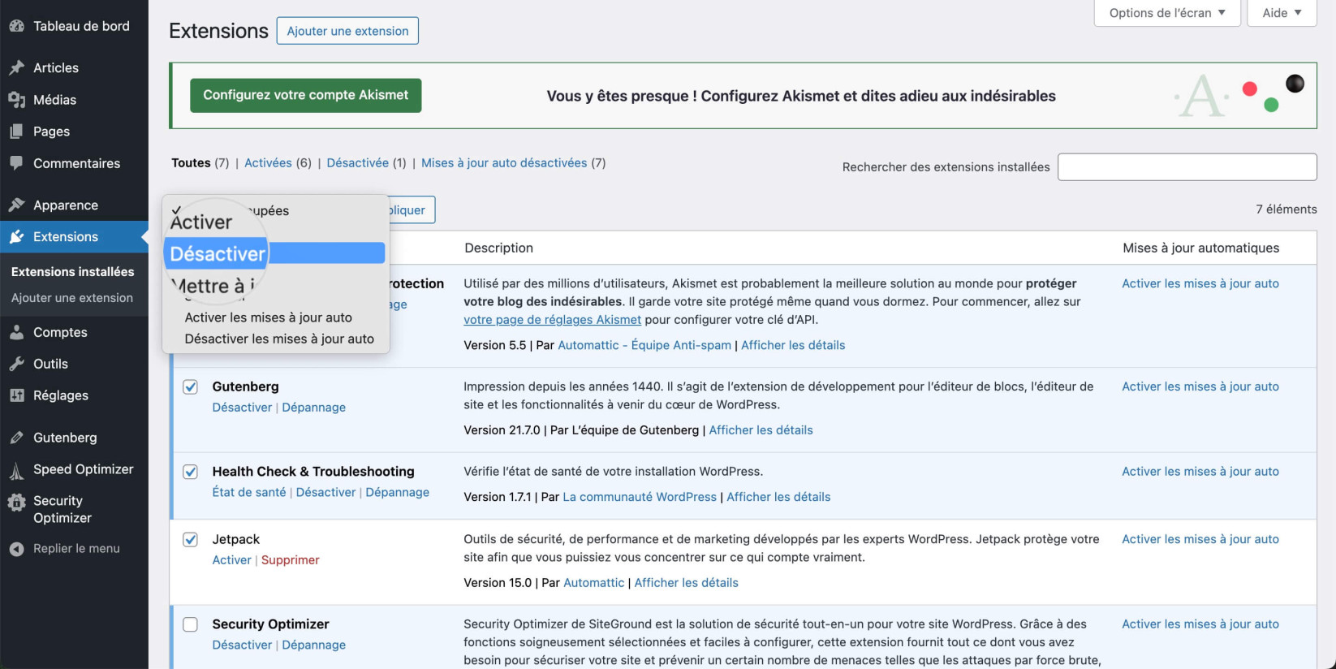Click the Médias icon in sidebar
Screen dimensions: 1336x669
(16, 100)
